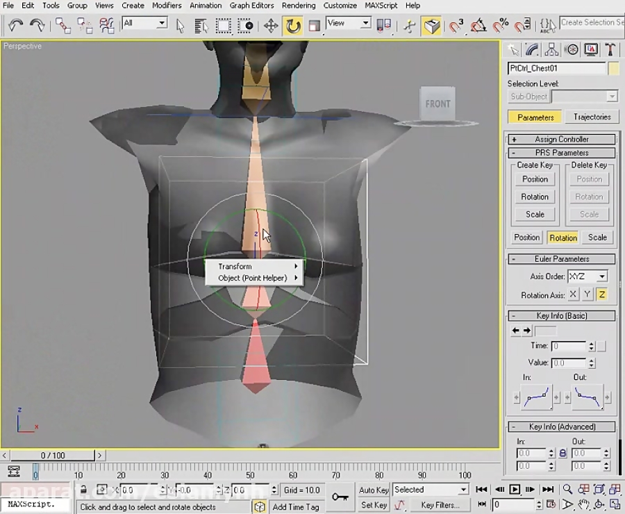Increase the Time value spinner
Viewport: 625px width, 514px height.
click(592, 343)
